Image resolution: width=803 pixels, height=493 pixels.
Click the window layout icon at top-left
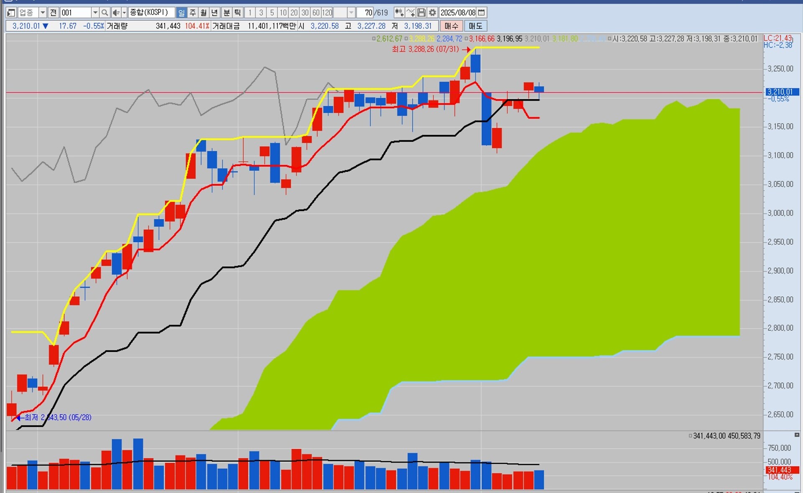coord(11,13)
